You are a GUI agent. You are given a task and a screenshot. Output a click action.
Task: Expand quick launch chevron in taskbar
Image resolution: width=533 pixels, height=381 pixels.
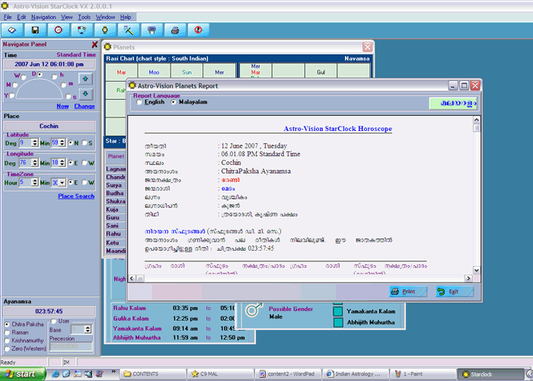coord(113,372)
